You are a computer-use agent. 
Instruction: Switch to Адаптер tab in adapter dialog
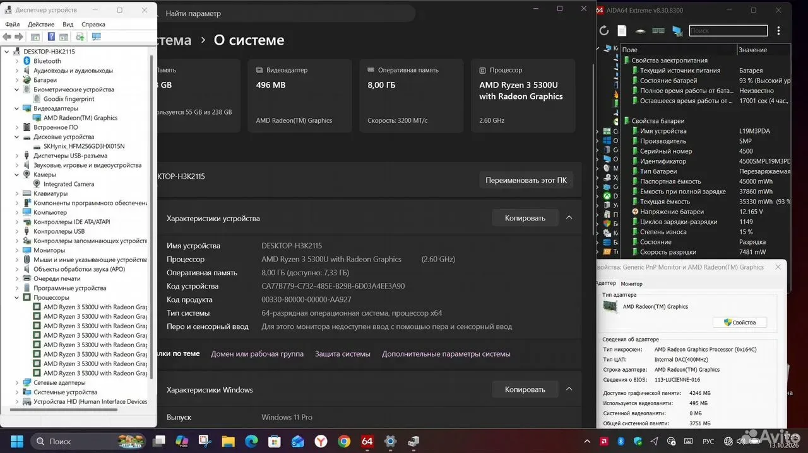pyautogui.click(x=607, y=284)
